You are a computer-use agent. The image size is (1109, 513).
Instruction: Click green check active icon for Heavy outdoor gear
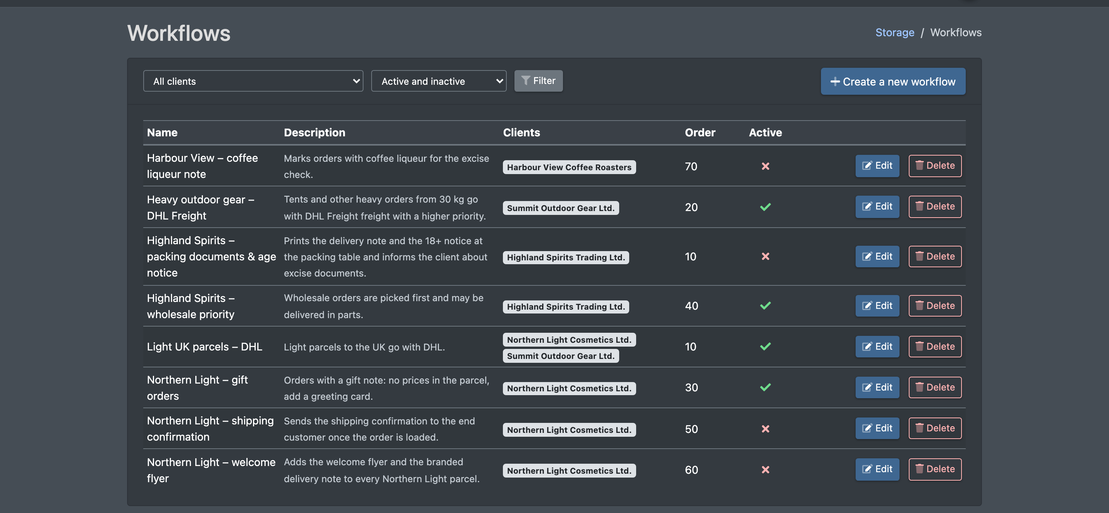(x=765, y=207)
